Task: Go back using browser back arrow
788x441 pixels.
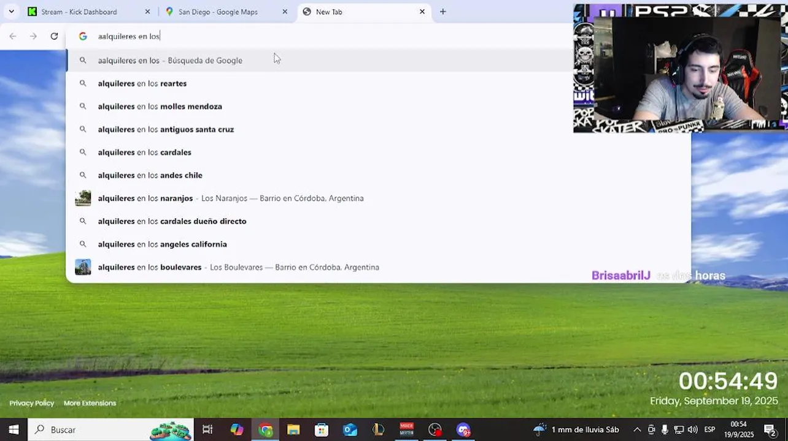Action: pos(13,36)
